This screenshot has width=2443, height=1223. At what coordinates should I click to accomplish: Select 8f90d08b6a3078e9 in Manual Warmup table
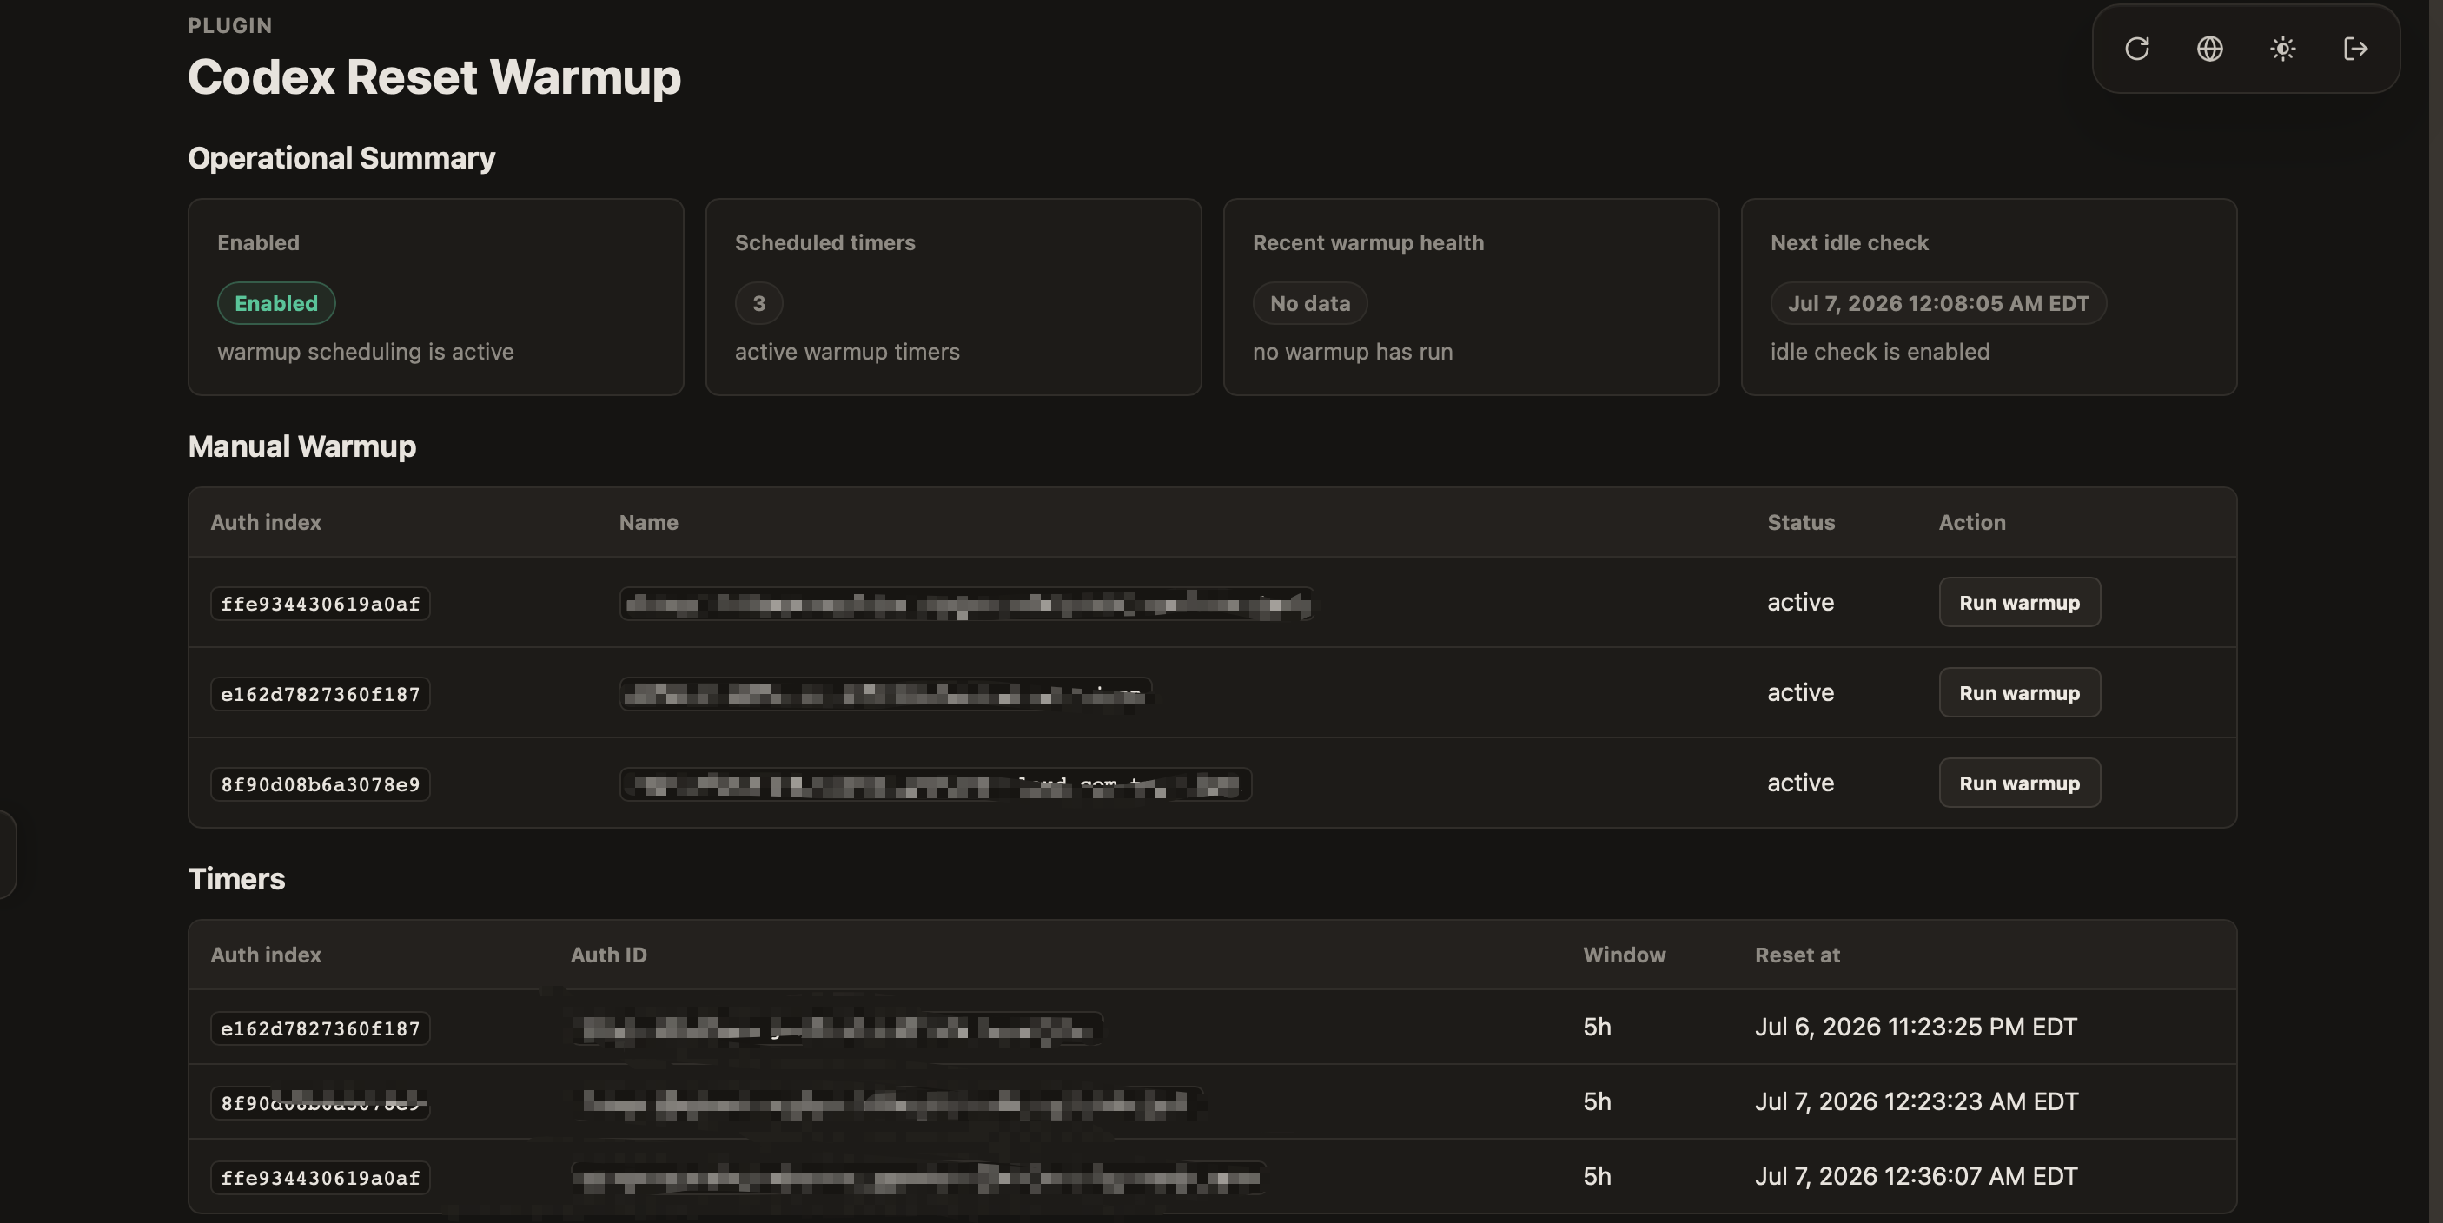point(320,784)
